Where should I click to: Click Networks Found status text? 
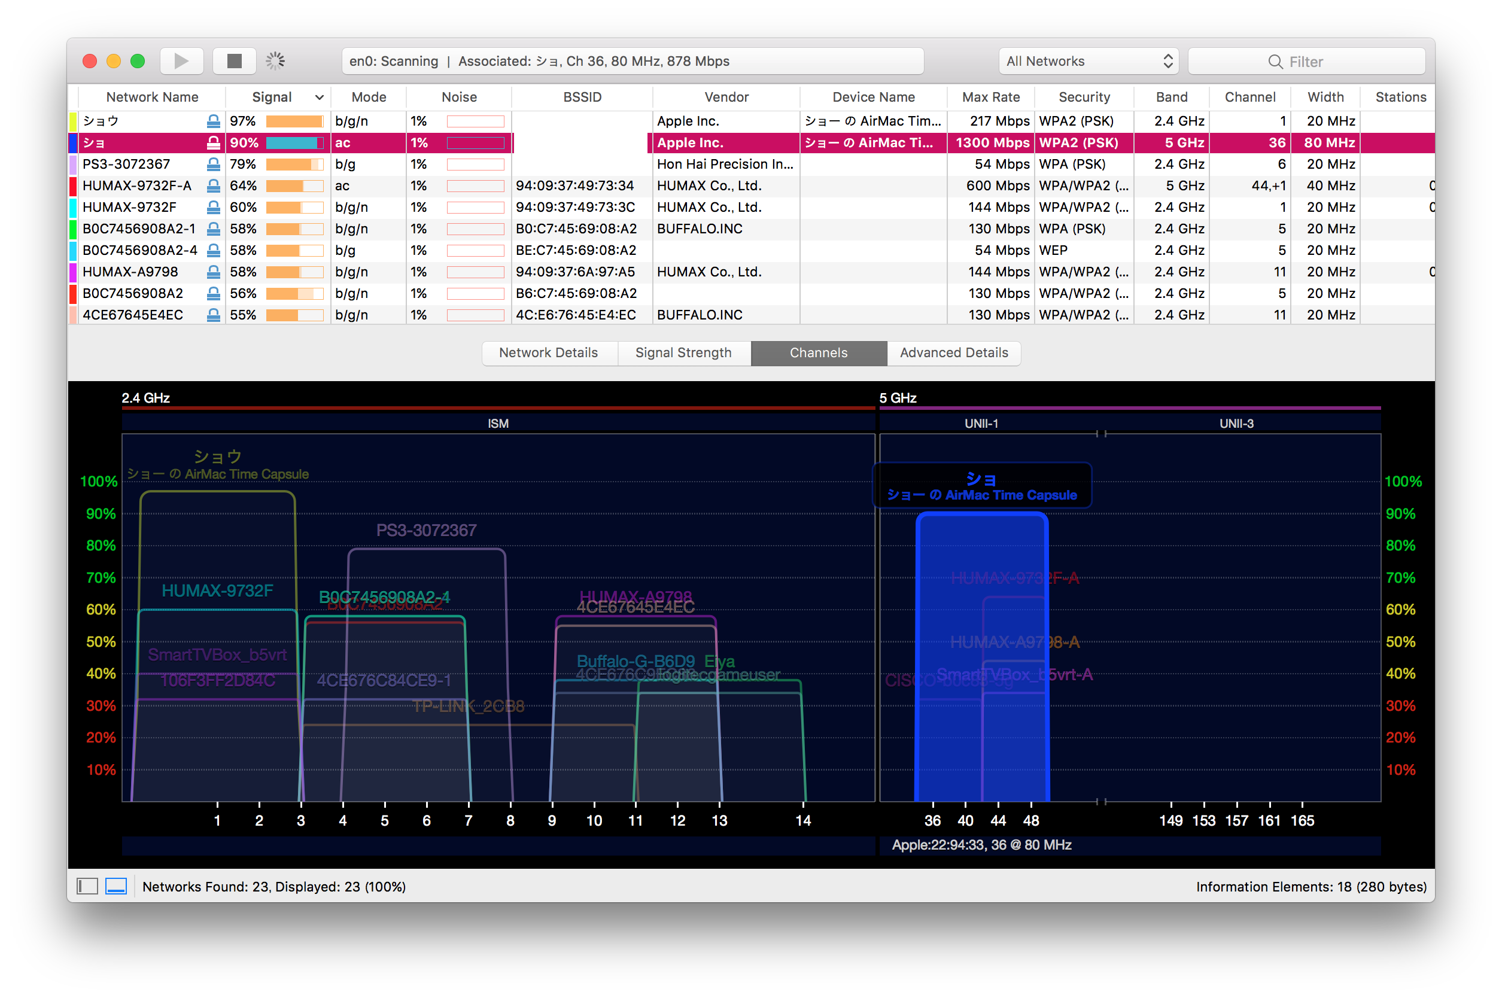coord(273,887)
